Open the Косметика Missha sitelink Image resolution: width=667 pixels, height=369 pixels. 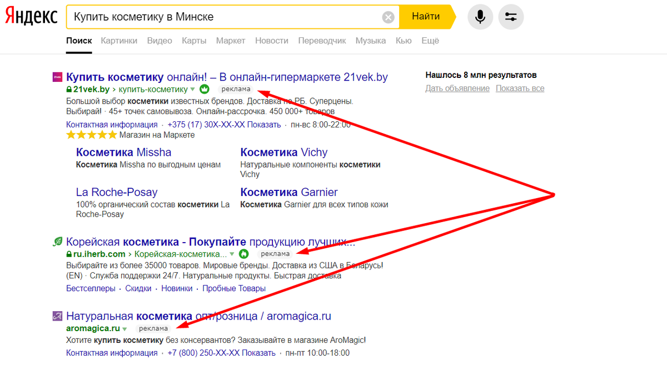123,152
